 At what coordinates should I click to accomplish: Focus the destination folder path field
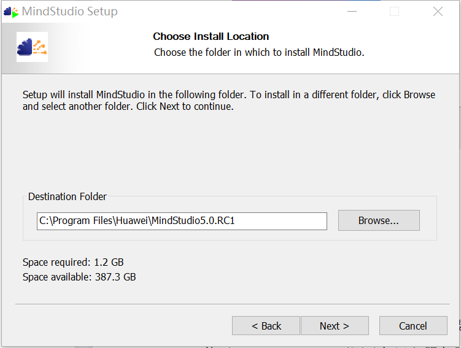[x=182, y=221]
